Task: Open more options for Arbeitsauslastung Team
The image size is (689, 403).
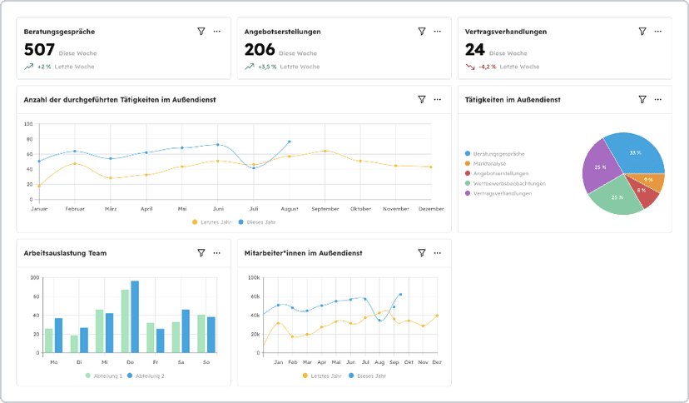Action: [217, 252]
